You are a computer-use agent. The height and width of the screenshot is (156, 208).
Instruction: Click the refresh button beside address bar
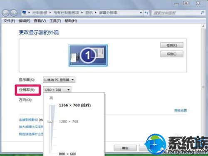pyautogui.click(x=146, y=13)
